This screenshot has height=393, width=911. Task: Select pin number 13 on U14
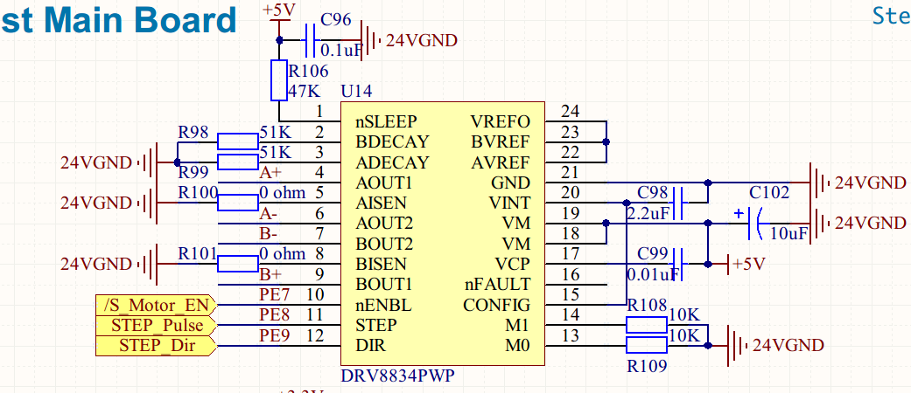coord(571,335)
